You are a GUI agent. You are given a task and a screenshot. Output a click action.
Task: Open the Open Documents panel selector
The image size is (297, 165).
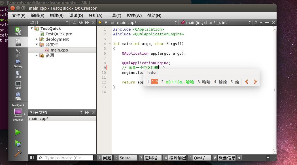tap(56, 112)
